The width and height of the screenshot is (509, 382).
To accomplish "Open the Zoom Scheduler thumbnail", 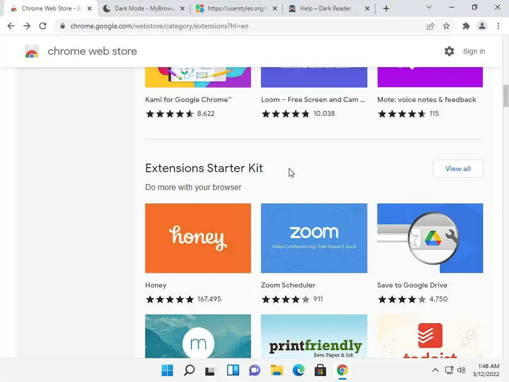I will tap(314, 238).
